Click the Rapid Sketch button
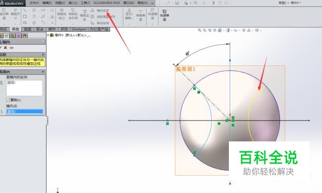Viewport: 322px width, 193px height. click(164, 15)
